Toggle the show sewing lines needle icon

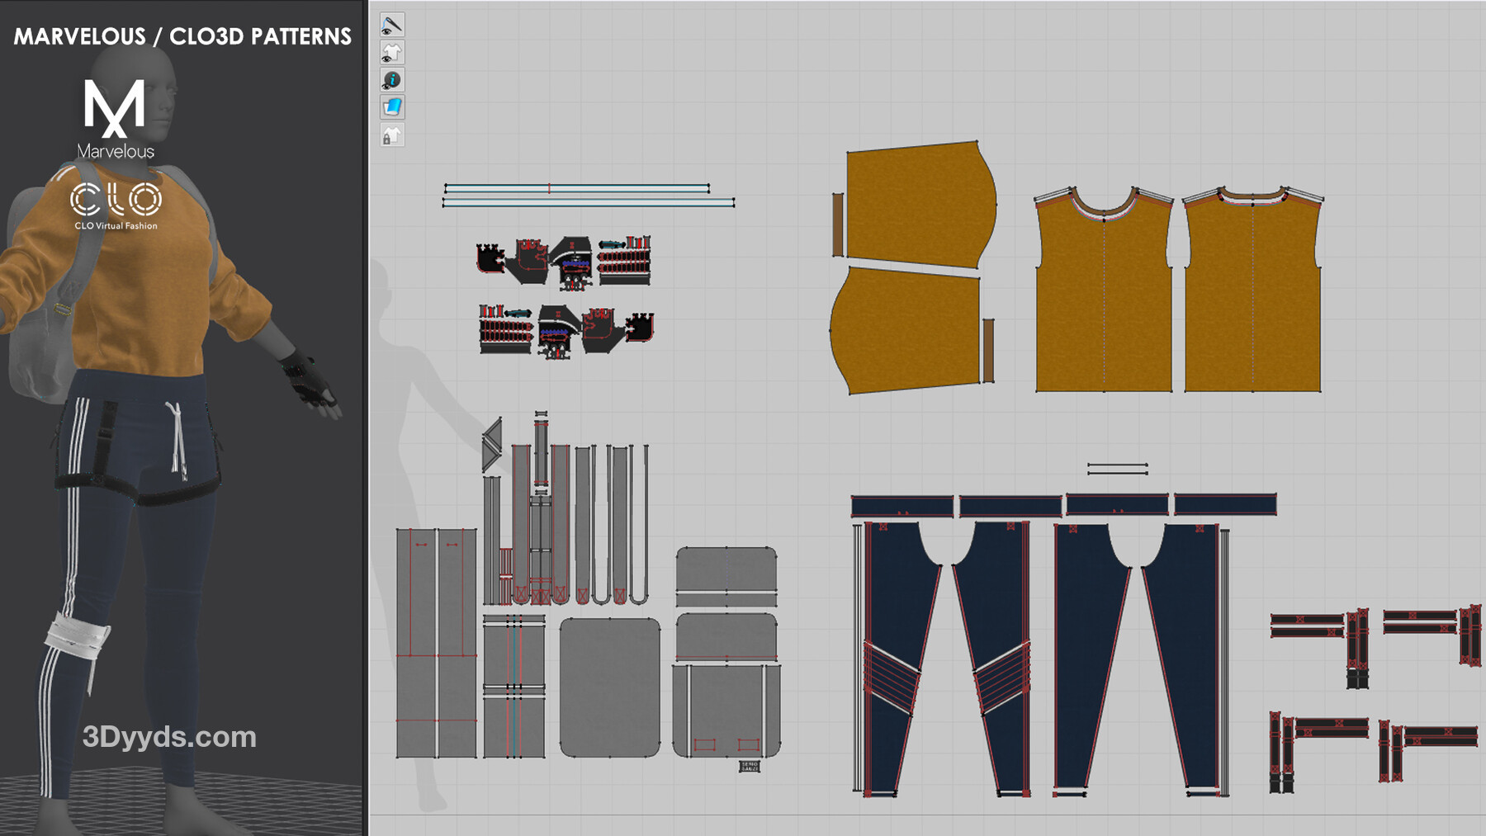(391, 25)
